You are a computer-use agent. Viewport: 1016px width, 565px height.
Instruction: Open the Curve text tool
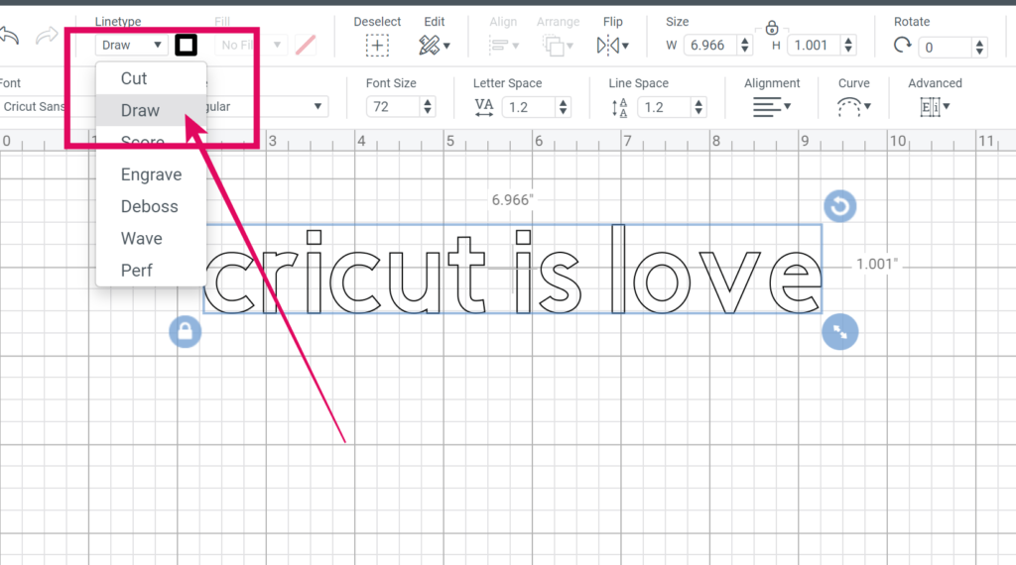coord(854,107)
